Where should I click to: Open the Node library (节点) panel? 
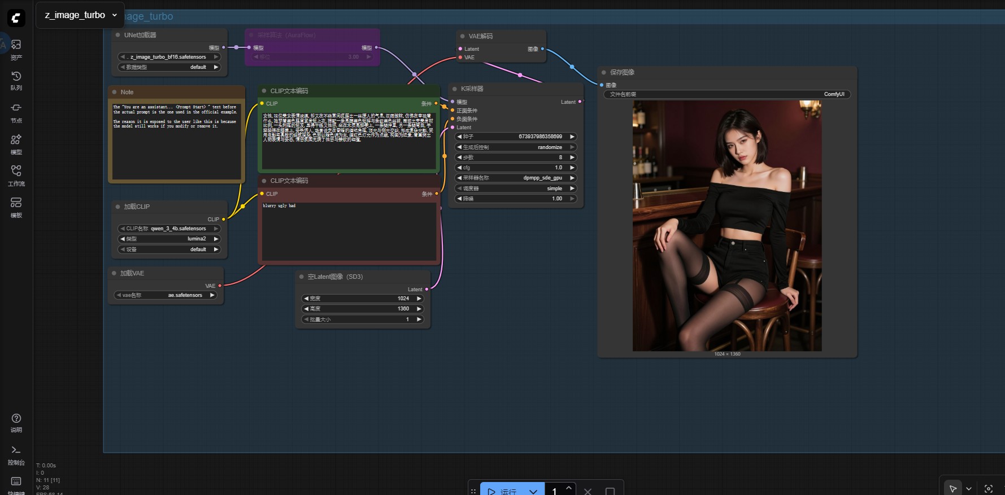pos(16,112)
